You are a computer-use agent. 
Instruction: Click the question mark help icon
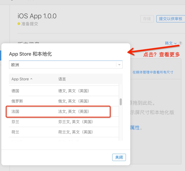pos(180,43)
